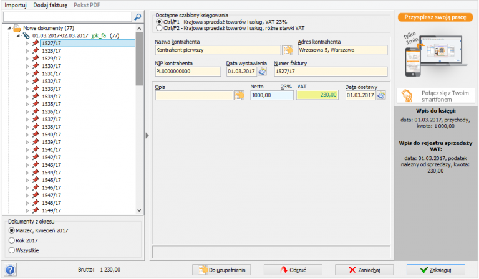Click pin icon of document 1530/17
The width and height of the screenshot is (479, 279).
[x=36, y=65]
